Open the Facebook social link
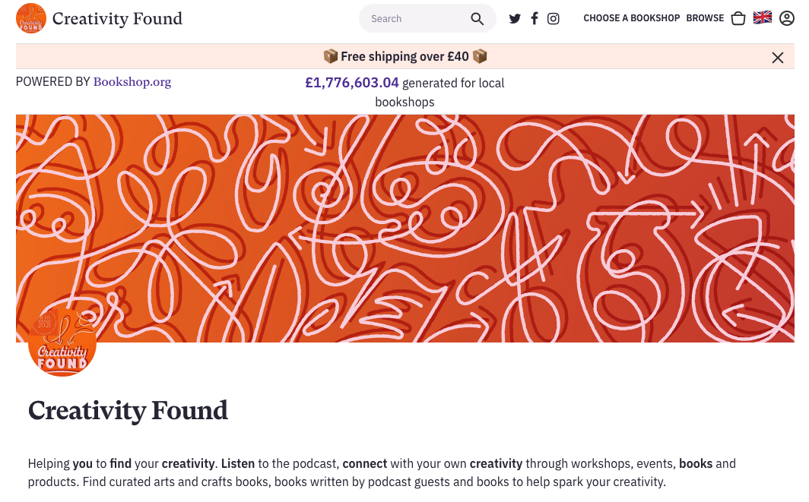The image size is (809, 502). click(x=535, y=19)
